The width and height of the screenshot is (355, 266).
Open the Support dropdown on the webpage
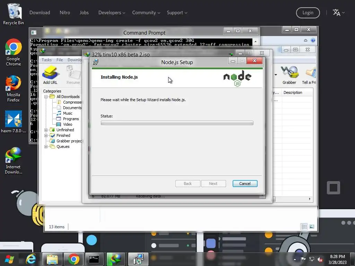(177, 13)
